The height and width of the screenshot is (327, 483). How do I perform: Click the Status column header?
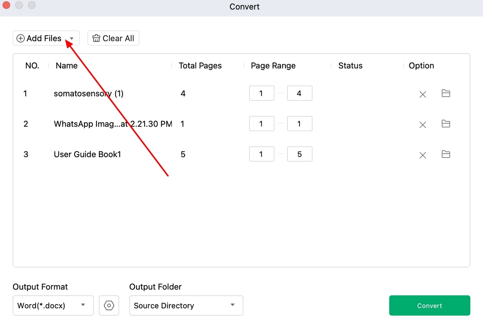point(350,66)
